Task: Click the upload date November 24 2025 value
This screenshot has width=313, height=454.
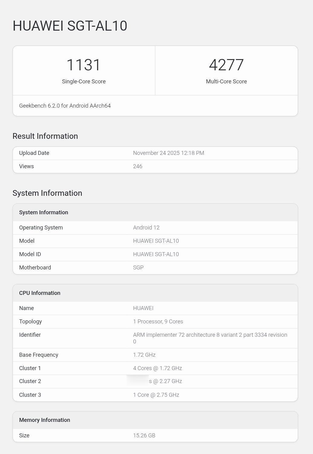Action: [x=168, y=153]
